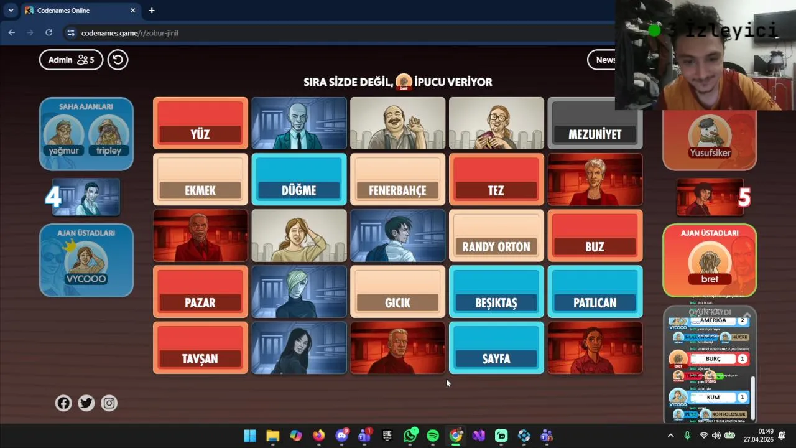Select the MEZUNİYET card

coord(595,123)
